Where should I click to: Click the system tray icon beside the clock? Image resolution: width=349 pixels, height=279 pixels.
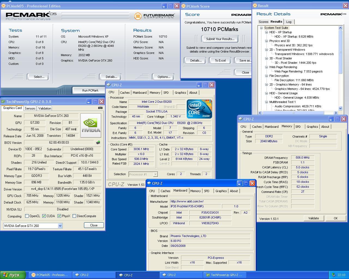pos(333,275)
